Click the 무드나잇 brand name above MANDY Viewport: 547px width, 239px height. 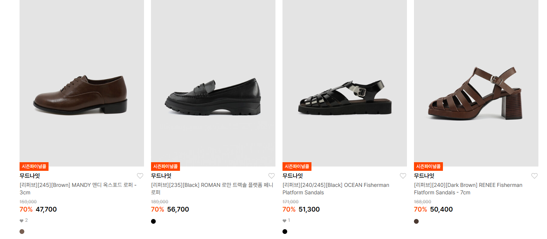30,176
